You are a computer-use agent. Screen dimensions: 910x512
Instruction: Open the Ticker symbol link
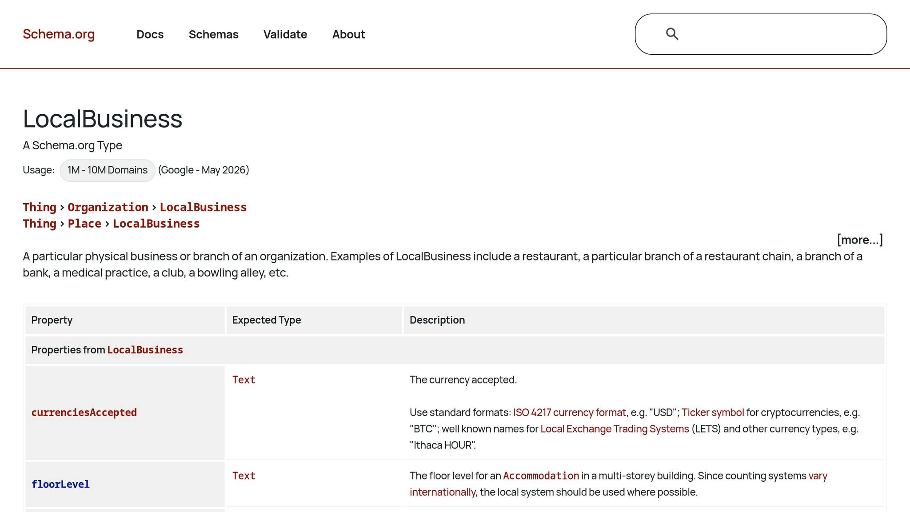coord(713,412)
